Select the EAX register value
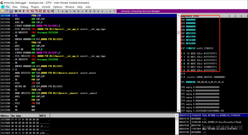This screenshot has height=135, width=248. click(x=191, y=20)
